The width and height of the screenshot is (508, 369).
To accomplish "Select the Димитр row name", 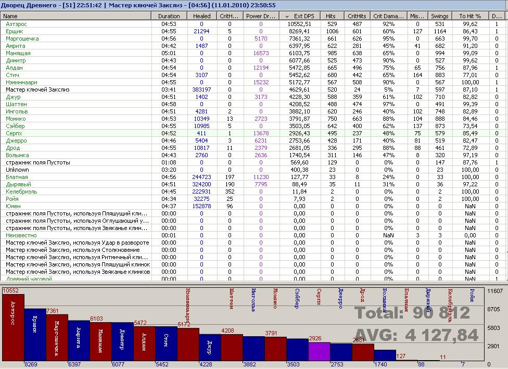I will point(16,60).
